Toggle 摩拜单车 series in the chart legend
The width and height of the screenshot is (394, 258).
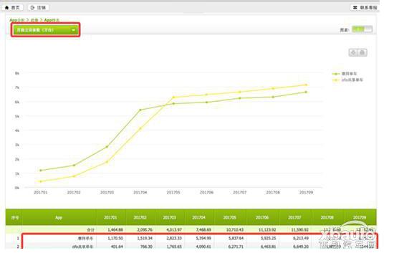click(345, 74)
